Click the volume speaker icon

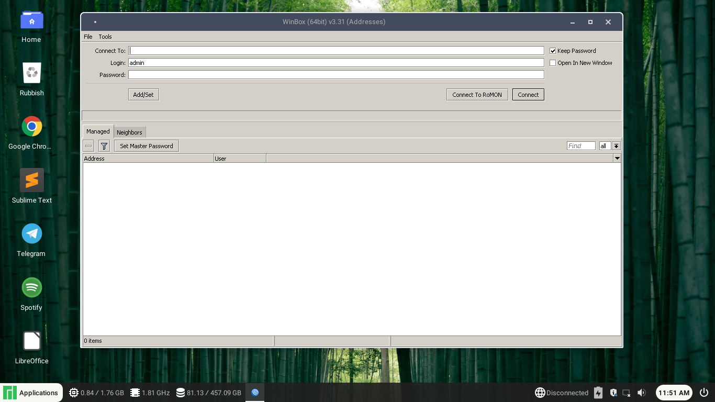point(642,393)
